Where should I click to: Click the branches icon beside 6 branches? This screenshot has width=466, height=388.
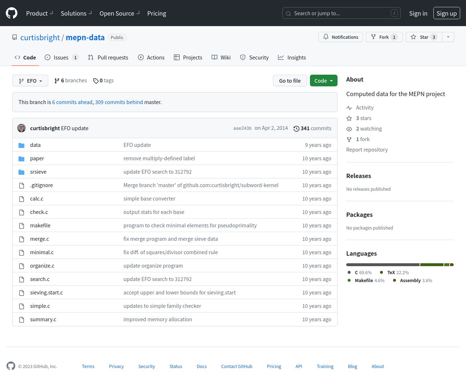[x=57, y=81]
